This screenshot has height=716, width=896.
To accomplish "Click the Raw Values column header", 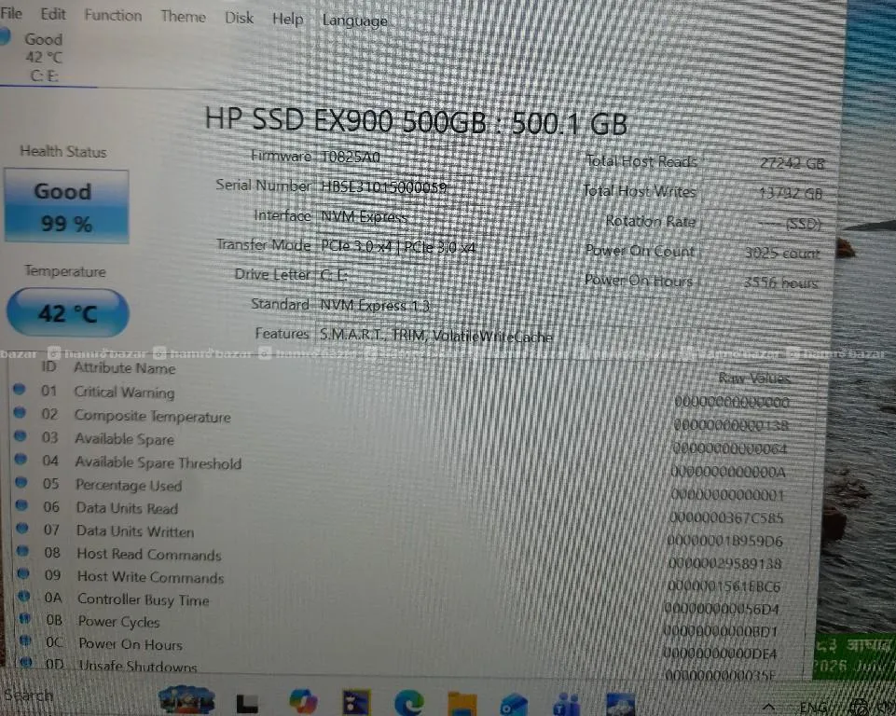I will click(x=754, y=378).
